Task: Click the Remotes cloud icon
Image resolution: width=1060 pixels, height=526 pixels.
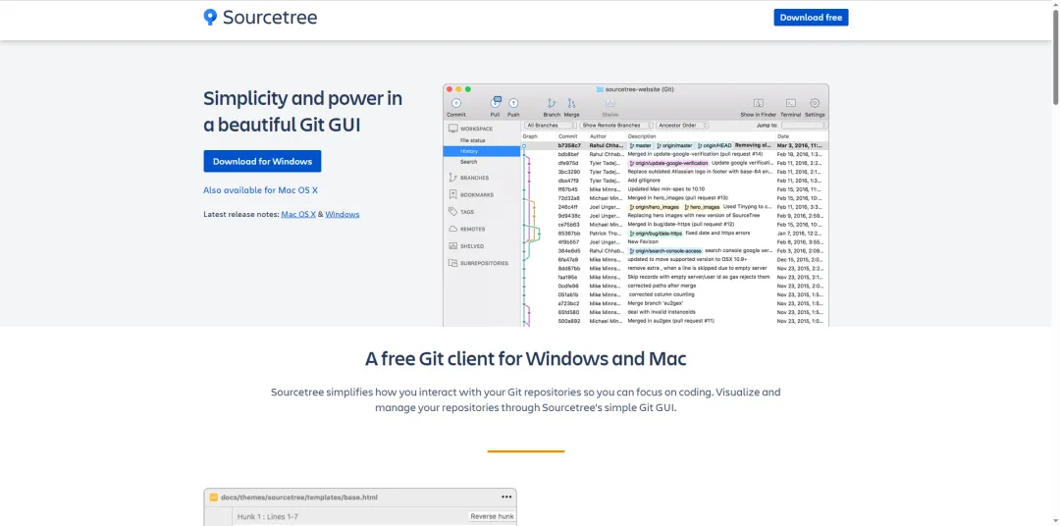Action: (x=452, y=229)
